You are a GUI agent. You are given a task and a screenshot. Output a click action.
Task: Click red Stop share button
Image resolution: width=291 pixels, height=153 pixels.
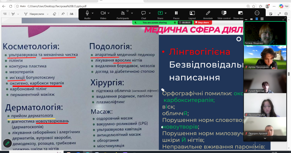[x=203, y=22]
